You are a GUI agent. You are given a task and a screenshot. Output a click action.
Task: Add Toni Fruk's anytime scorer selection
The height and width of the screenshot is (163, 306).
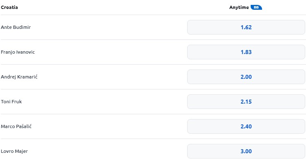pos(246,102)
